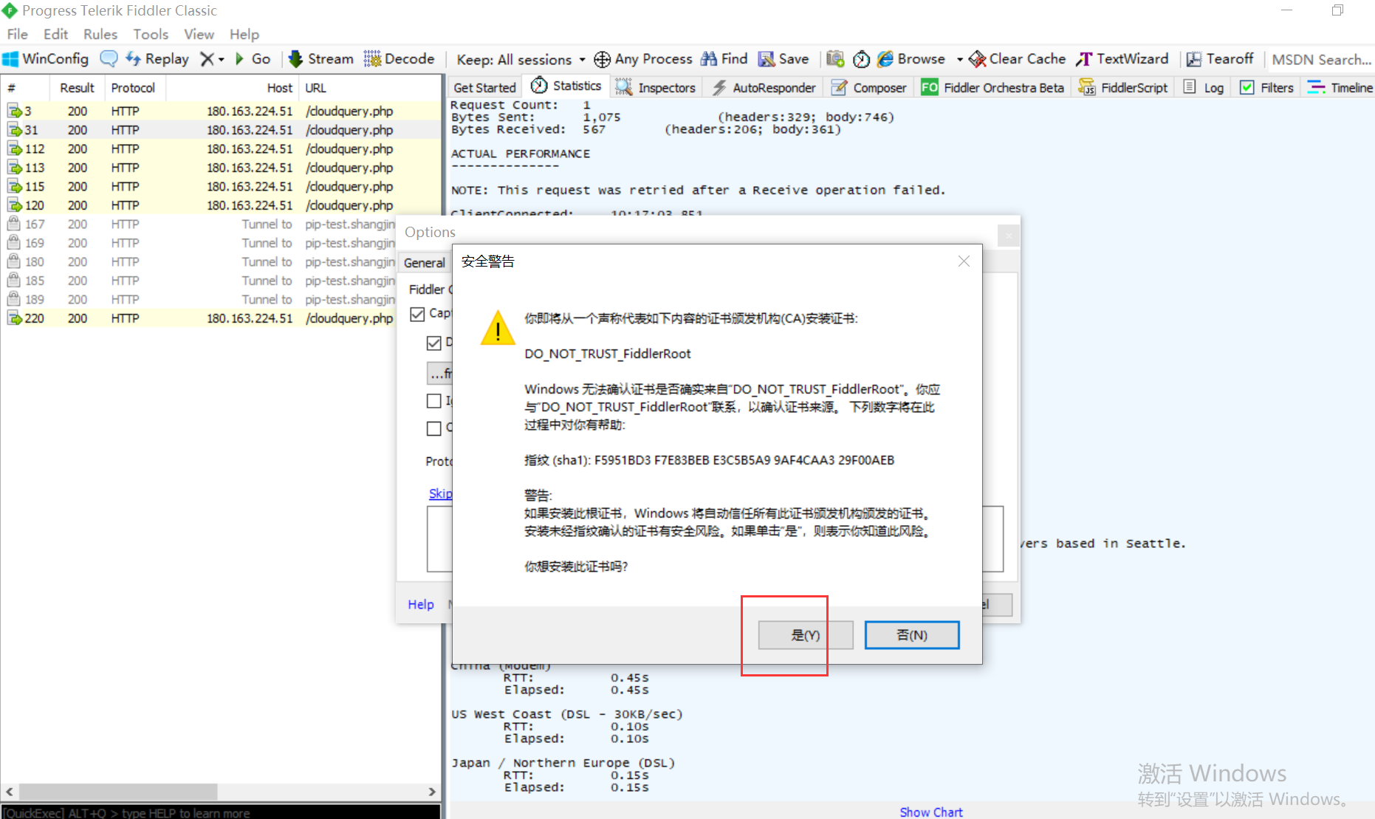Image resolution: width=1375 pixels, height=819 pixels.
Task: Toggle Stream mode in the toolbar
Action: (x=321, y=59)
